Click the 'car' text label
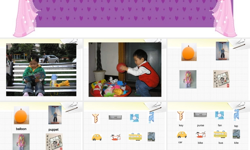This screenshot has height=150, width=250. tap(180, 142)
